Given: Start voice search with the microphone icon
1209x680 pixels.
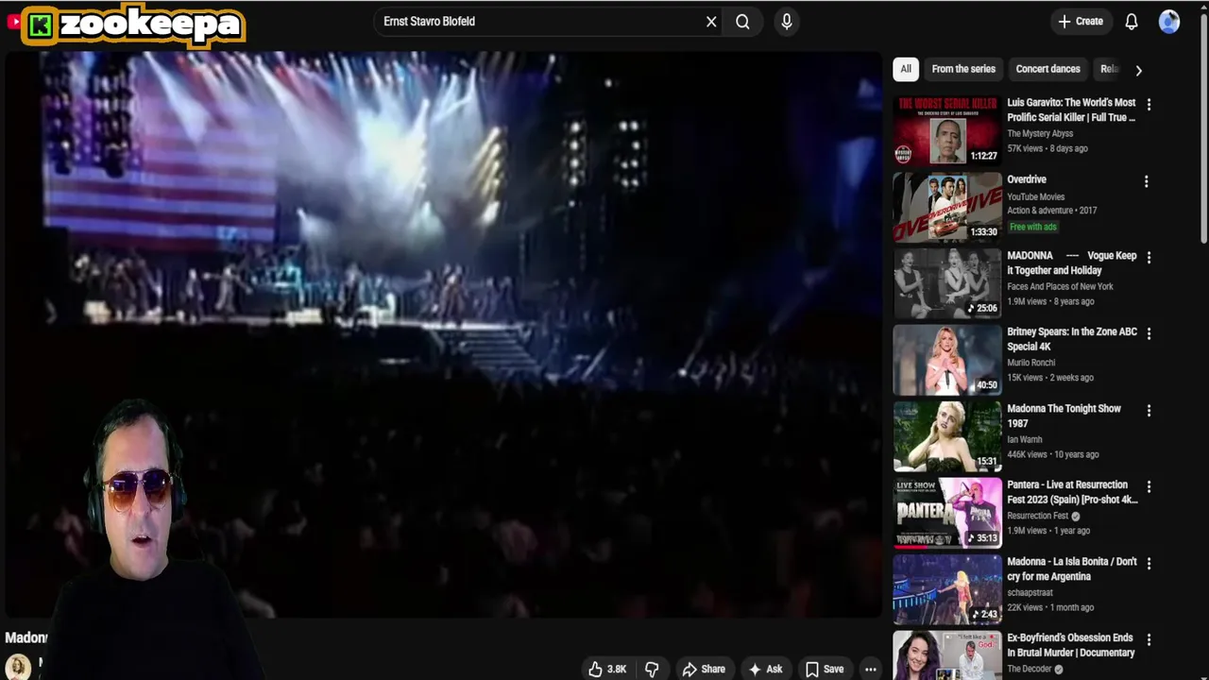Looking at the screenshot, I should pyautogui.click(x=787, y=22).
